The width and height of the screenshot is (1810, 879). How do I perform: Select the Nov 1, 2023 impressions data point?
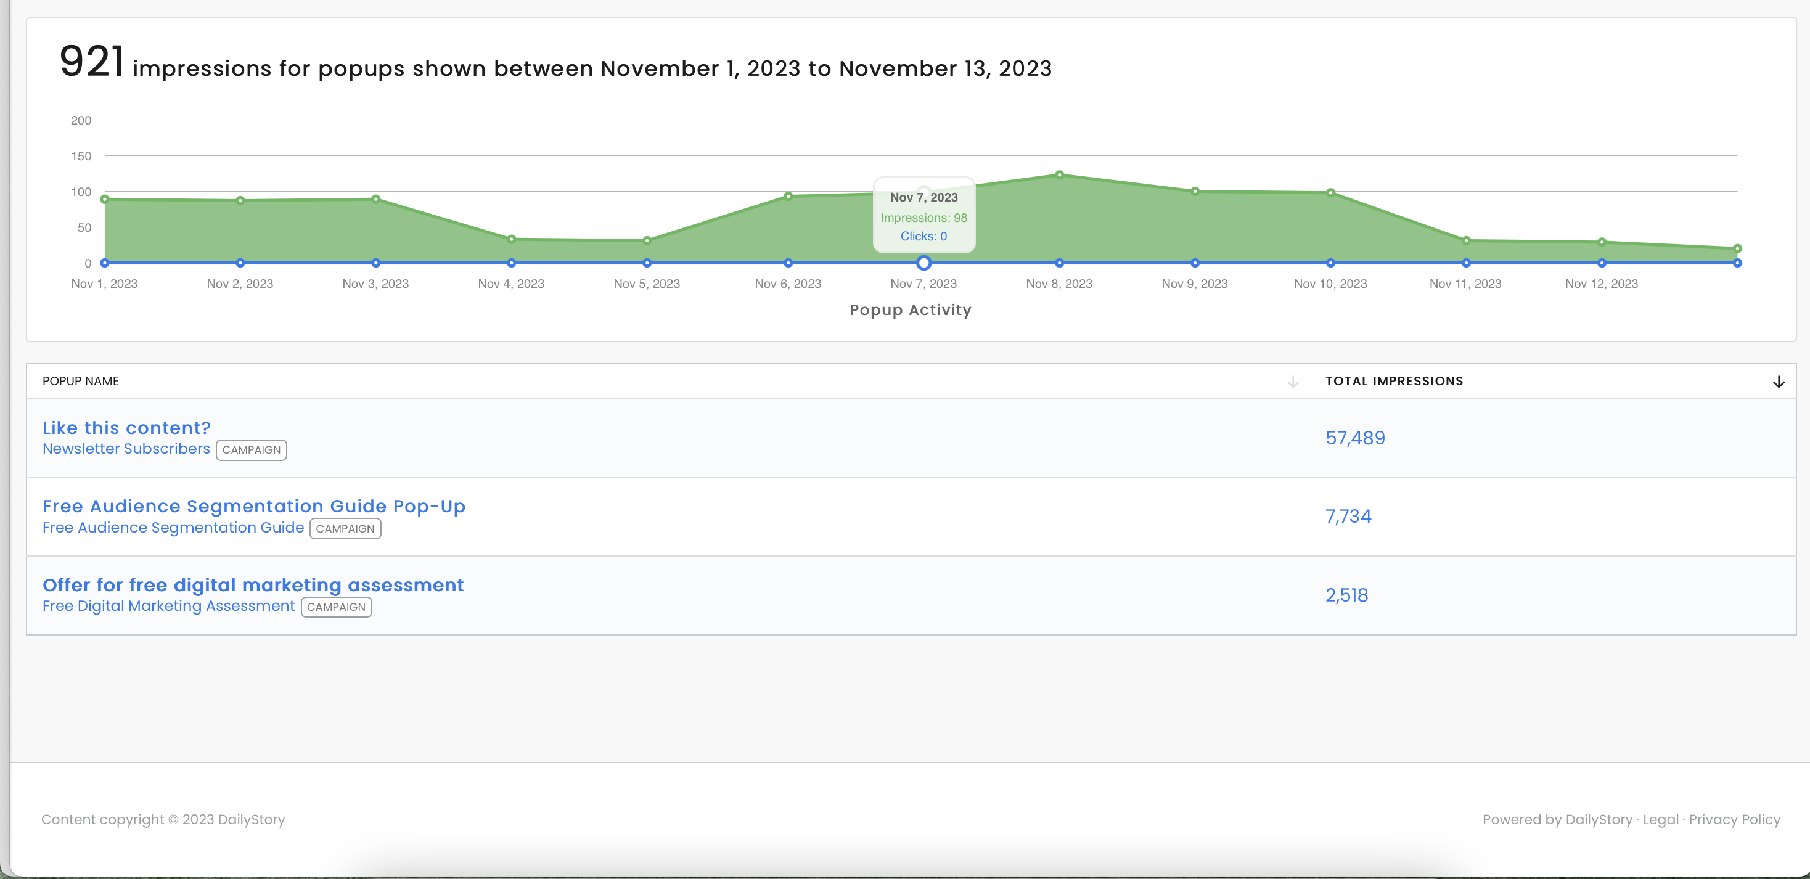tap(105, 200)
